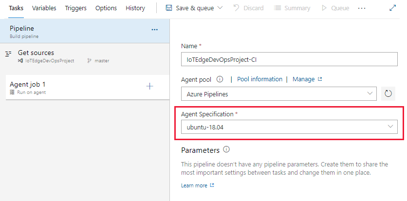Click the Get sources icon
407x201 pixels.
pyautogui.click(x=8, y=54)
